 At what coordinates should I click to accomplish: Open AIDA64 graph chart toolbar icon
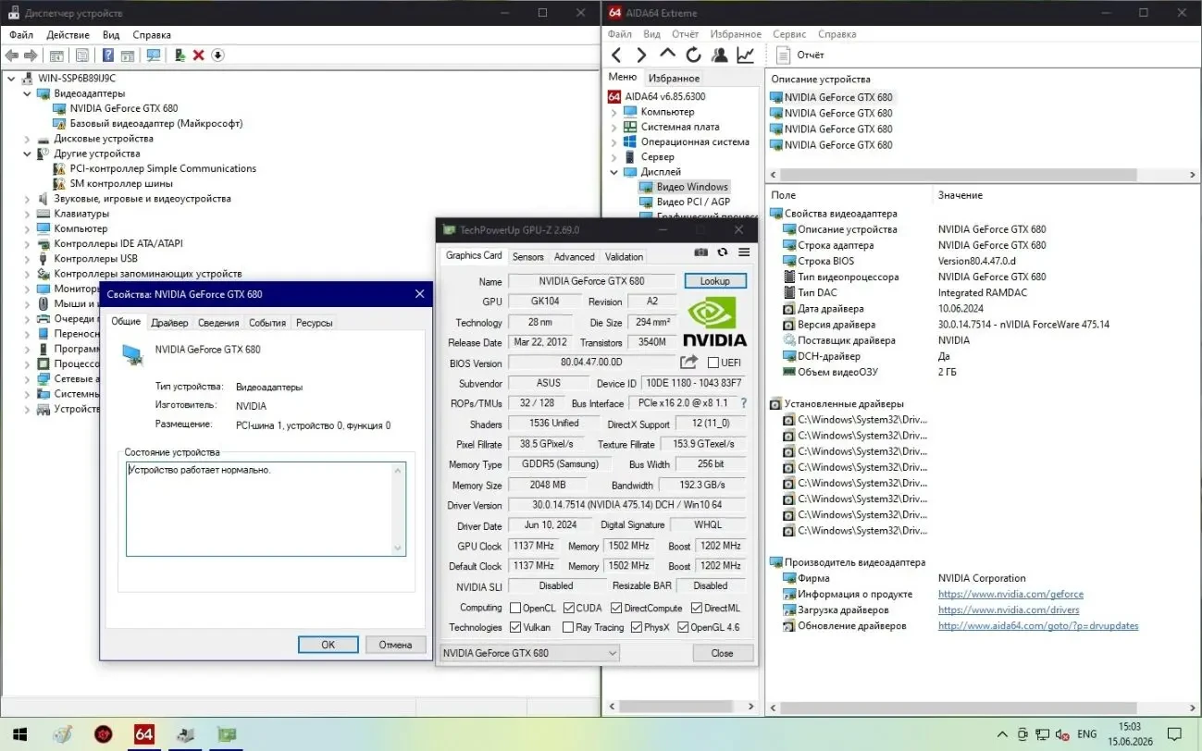pyautogui.click(x=746, y=55)
